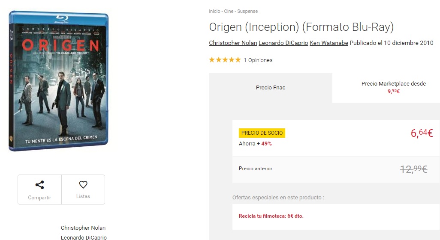The image size is (440, 240).
Task: Open Christopher Nolan link under title
Action: (x=233, y=43)
